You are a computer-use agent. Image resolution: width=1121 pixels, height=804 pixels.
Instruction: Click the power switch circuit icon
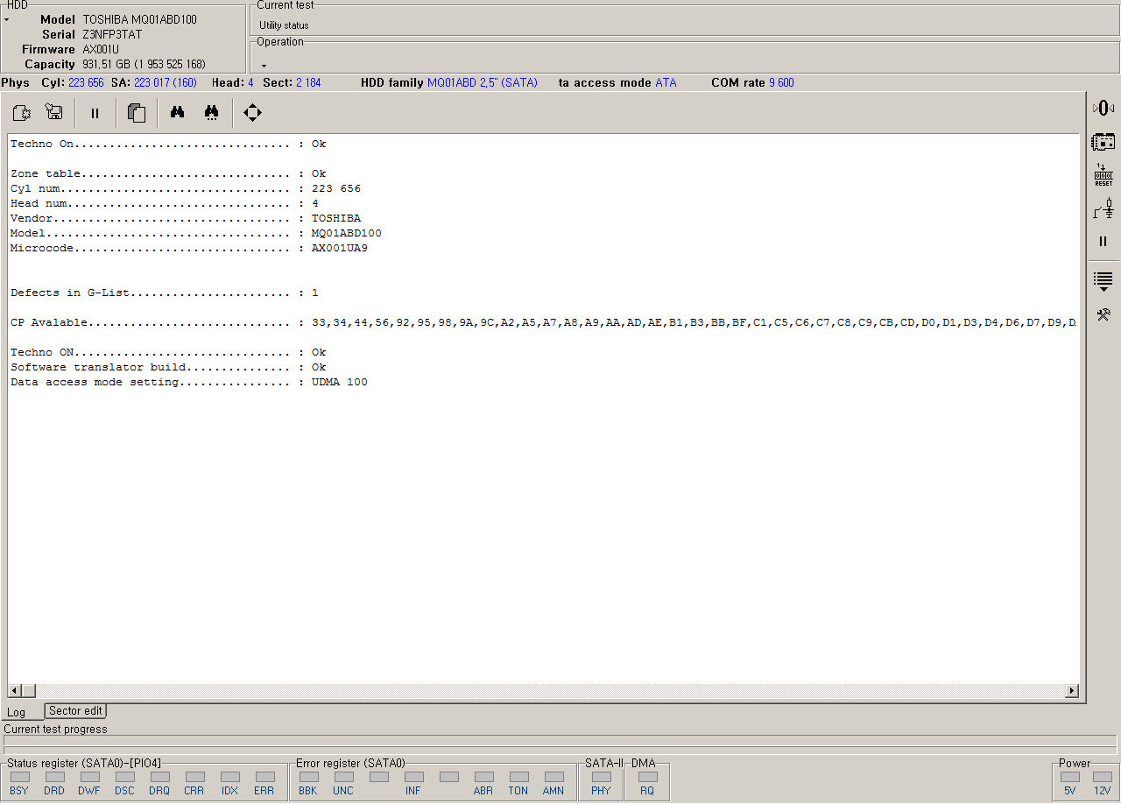click(x=1103, y=208)
